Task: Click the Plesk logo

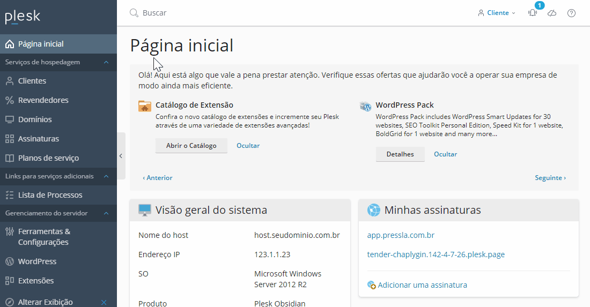Action: pyautogui.click(x=23, y=17)
